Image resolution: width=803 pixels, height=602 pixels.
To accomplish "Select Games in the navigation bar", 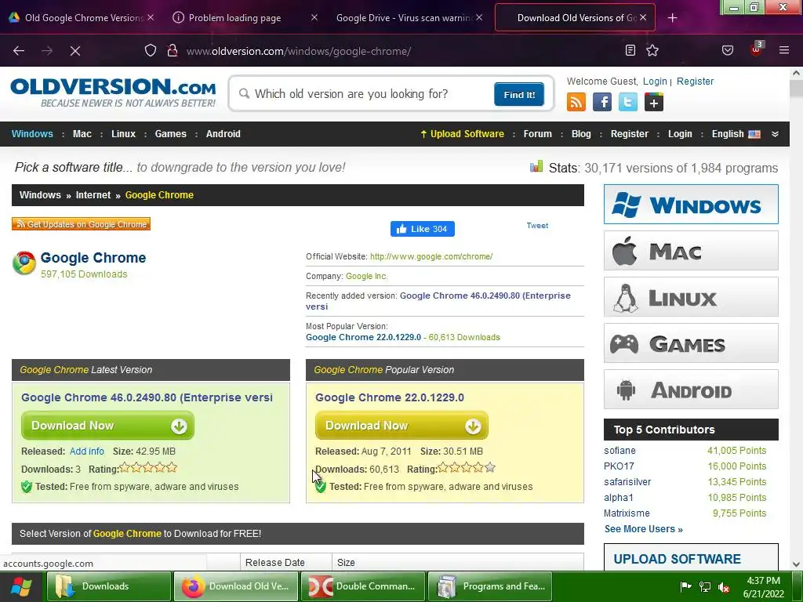I will (170, 134).
